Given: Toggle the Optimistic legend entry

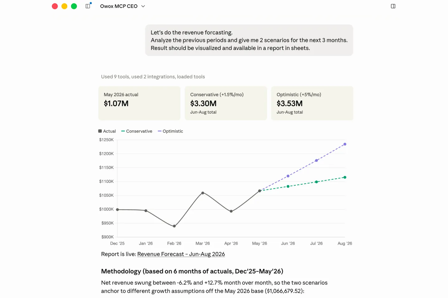Looking at the screenshot, I should 170,131.
